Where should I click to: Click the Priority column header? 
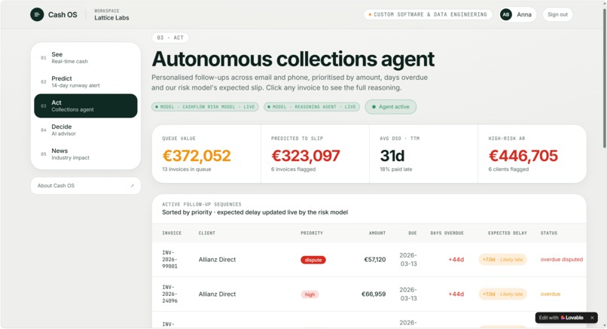coord(312,233)
